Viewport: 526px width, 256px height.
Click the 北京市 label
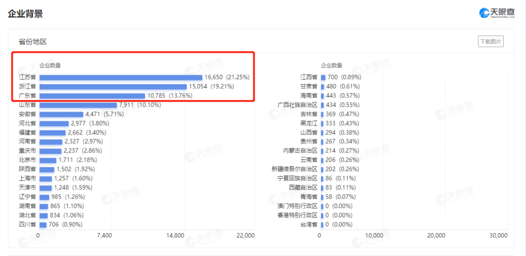[27, 160]
